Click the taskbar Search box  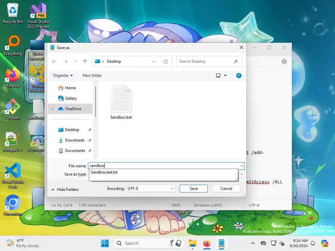coord(149,243)
